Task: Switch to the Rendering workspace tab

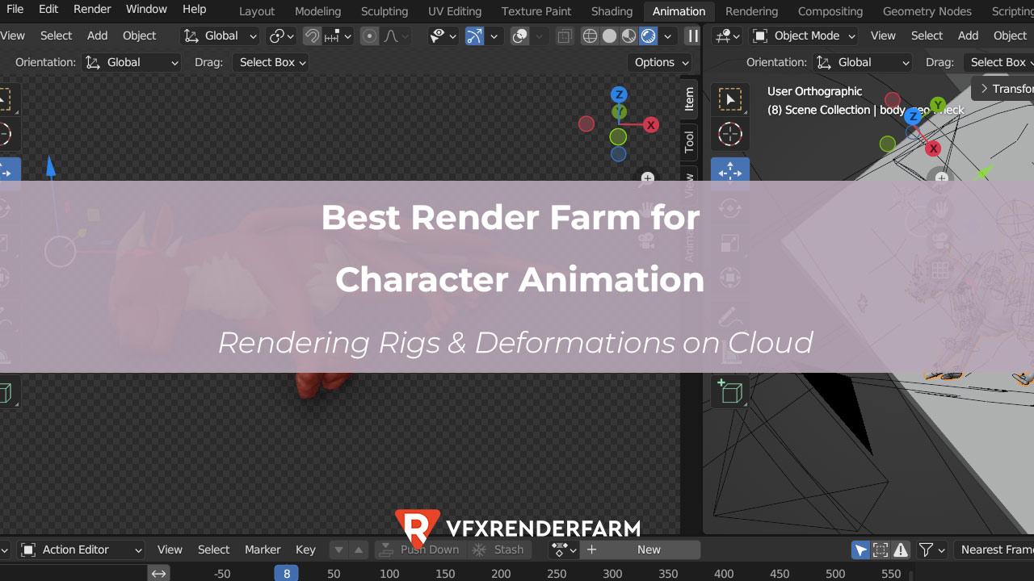Action: 751,11
